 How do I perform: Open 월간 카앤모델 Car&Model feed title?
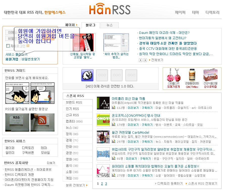tap(131, 133)
